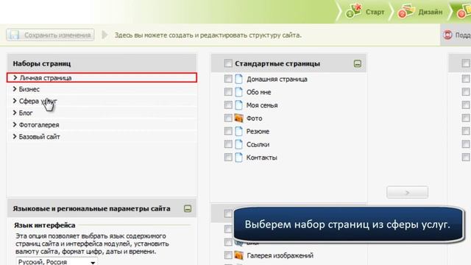This screenshot has width=471, height=265.
Task: Click the Домашняя страница page icon
Action: tap(238, 79)
